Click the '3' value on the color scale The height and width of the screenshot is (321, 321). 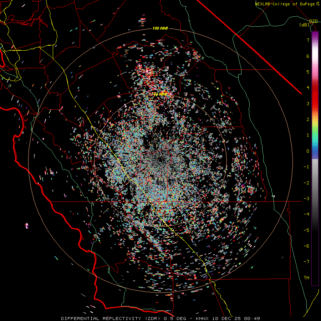308,103
